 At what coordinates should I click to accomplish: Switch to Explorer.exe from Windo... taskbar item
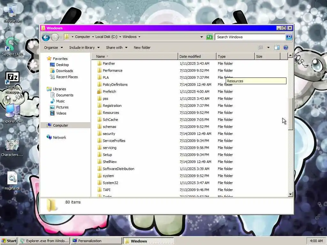click(x=45, y=241)
